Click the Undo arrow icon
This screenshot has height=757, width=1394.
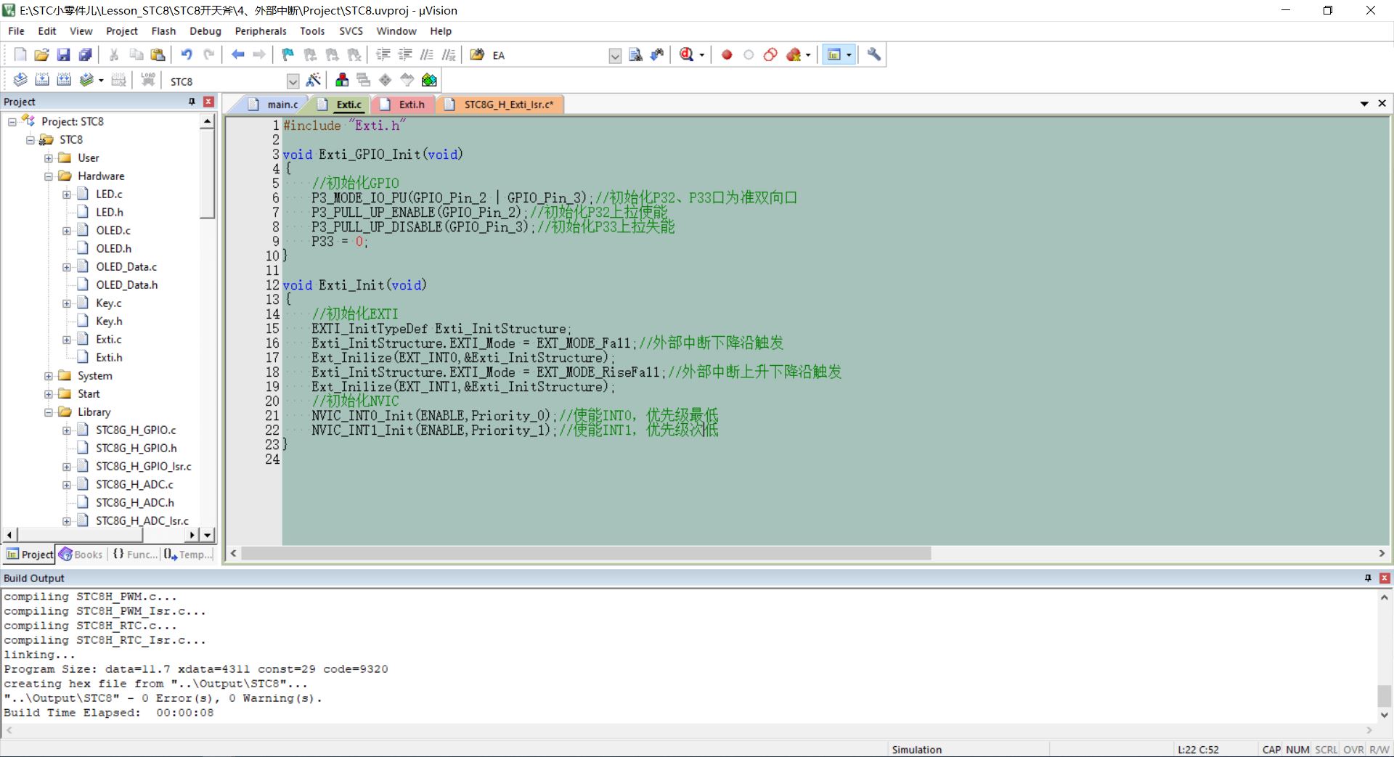187,55
